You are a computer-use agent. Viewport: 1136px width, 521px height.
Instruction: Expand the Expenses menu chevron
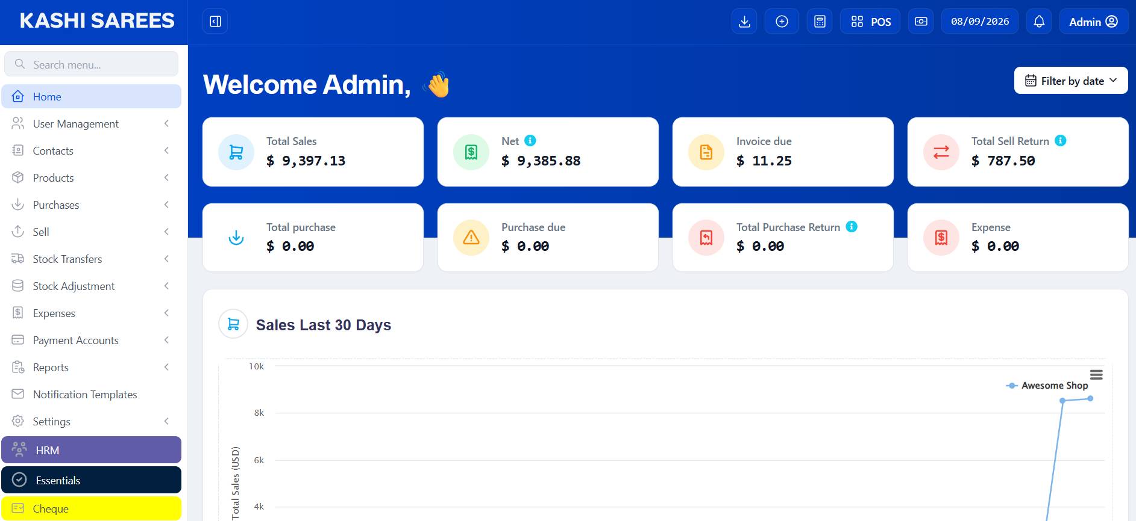(166, 313)
